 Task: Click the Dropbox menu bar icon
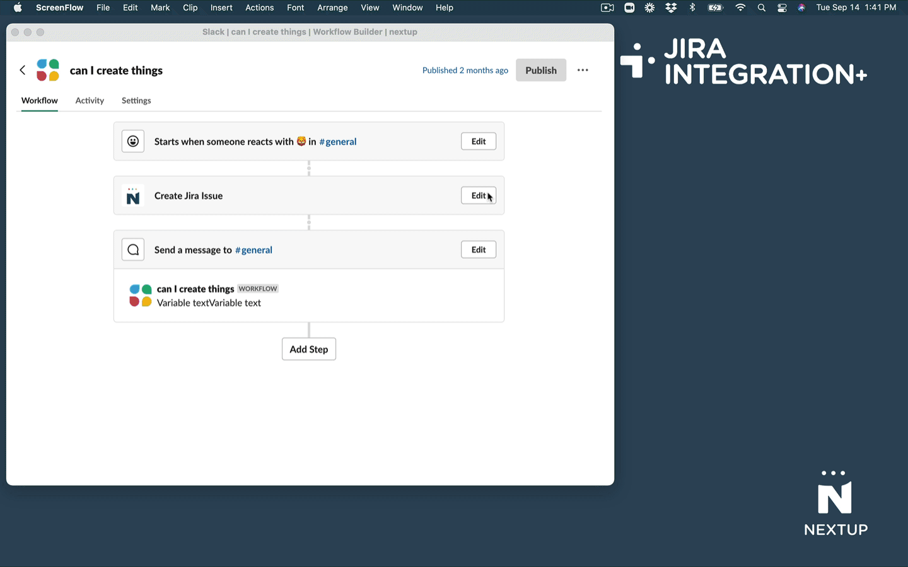click(671, 8)
